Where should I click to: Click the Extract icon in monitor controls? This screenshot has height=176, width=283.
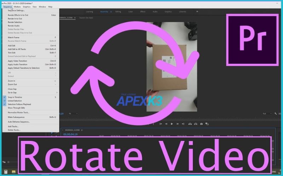196,124
